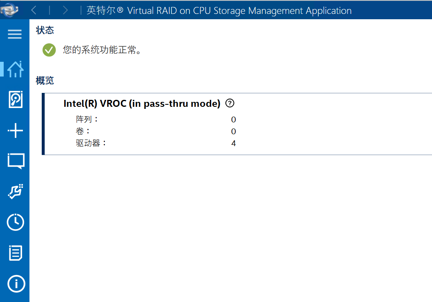Open the clock scheduler icon
The image size is (432, 302).
click(16, 222)
